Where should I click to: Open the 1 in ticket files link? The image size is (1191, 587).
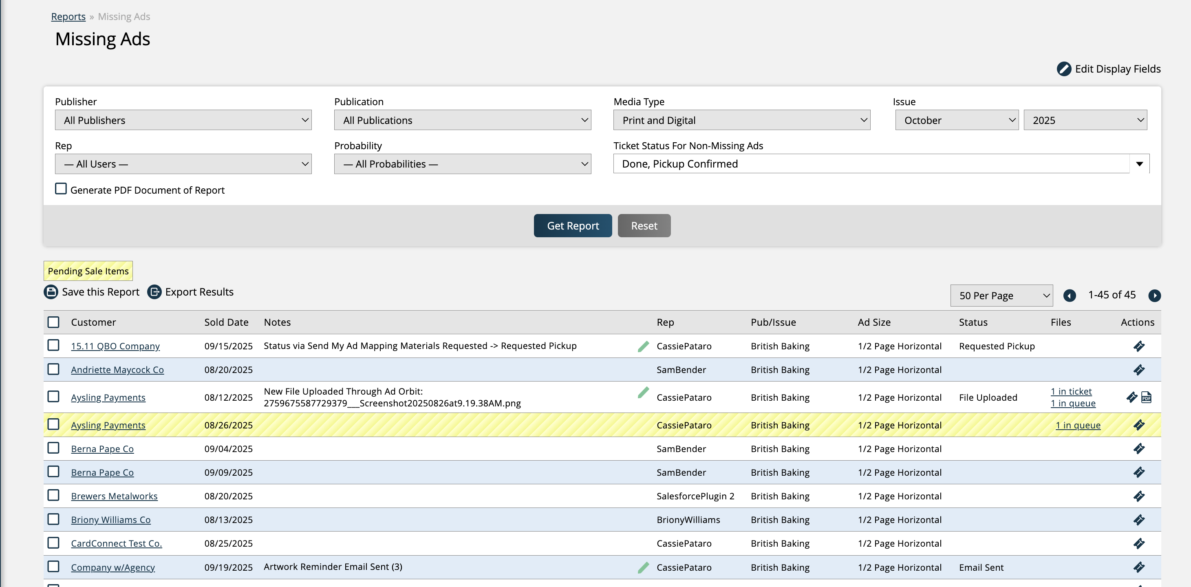click(1071, 392)
